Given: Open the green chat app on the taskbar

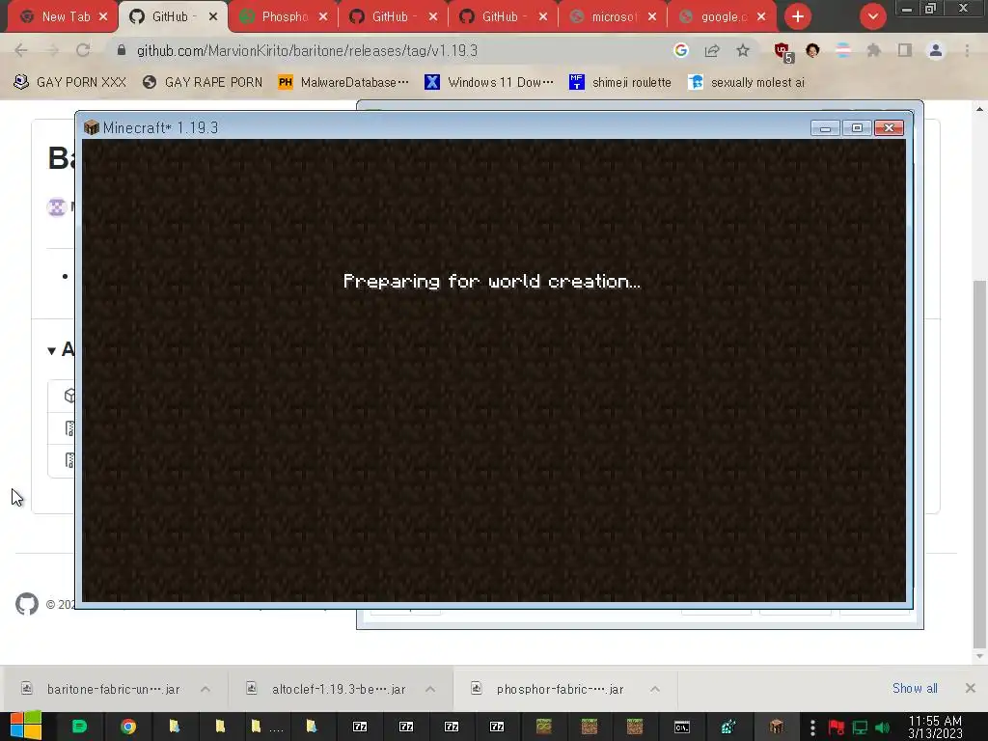Looking at the screenshot, I should point(79,727).
